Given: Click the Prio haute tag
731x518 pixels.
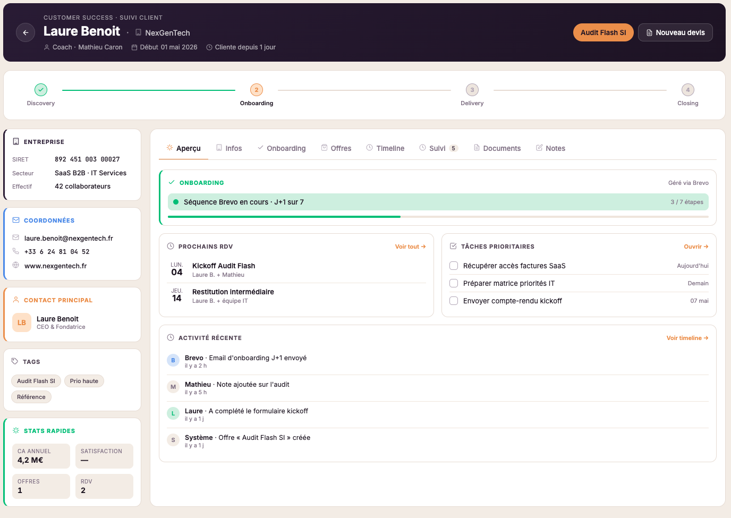Looking at the screenshot, I should [x=84, y=381].
